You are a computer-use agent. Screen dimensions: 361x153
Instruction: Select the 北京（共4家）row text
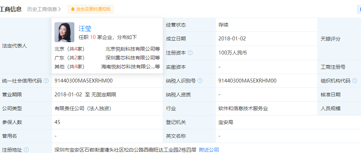point(69,49)
